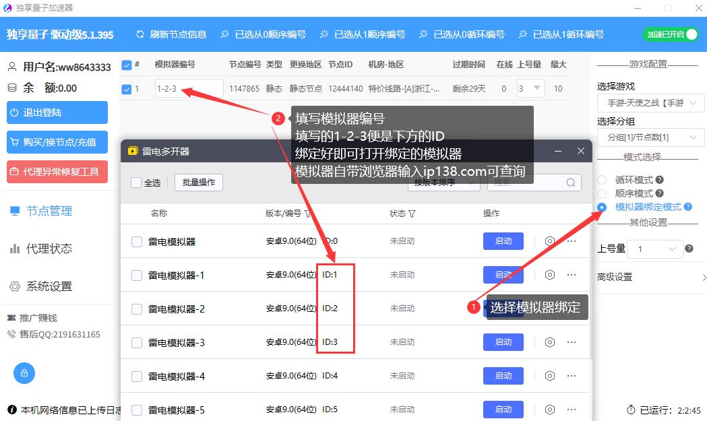Screen dimensions: 707x421
Task: Open the 系统设置 tab
Action: [x=42, y=287]
